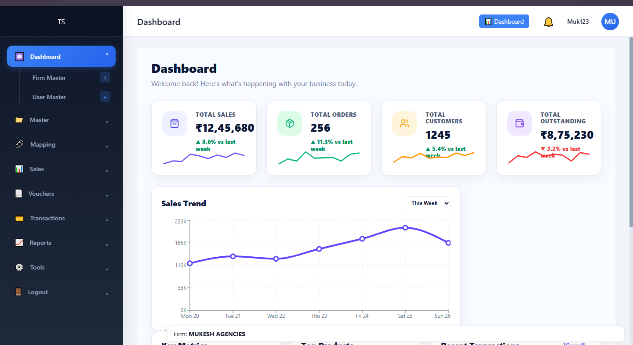This screenshot has height=345, width=633.
Task: Click the Welcome back subtitle text
Action: coord(254,83)
